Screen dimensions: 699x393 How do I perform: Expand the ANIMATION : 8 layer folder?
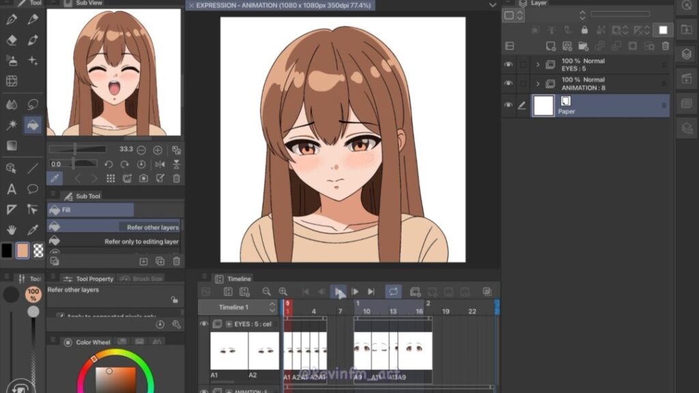coord(538,84)
